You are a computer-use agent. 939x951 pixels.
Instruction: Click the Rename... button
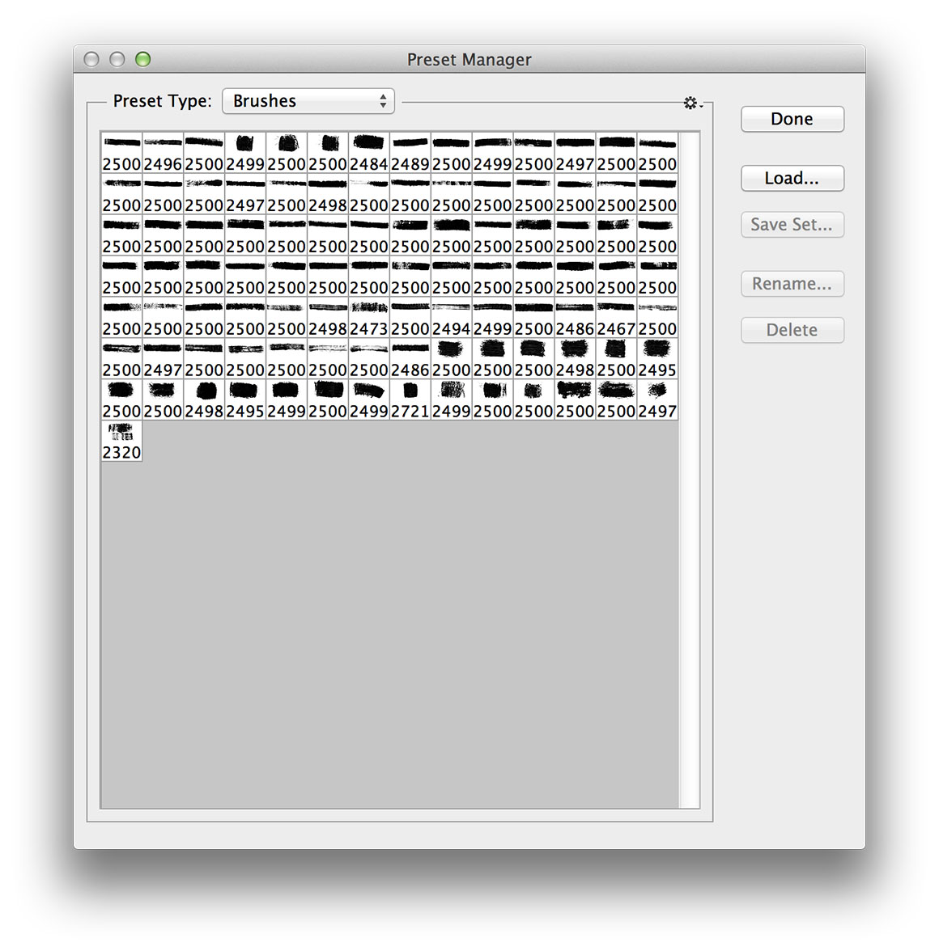[x=792, y=284]
